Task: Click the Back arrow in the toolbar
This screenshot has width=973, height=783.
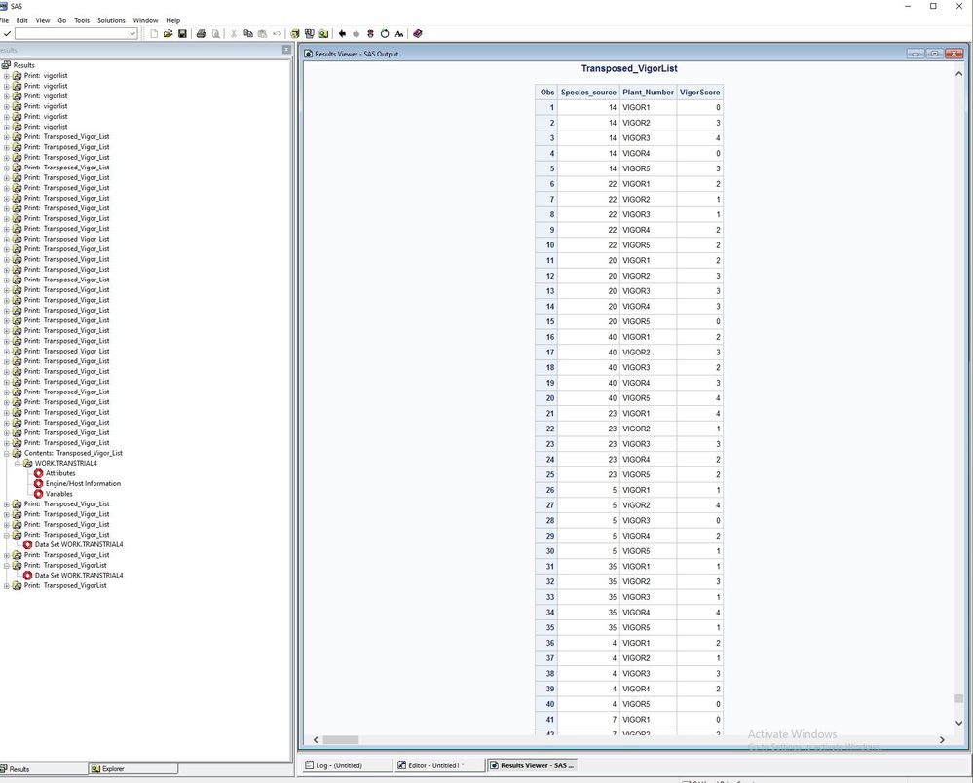Action: click(x=342, y=33)
